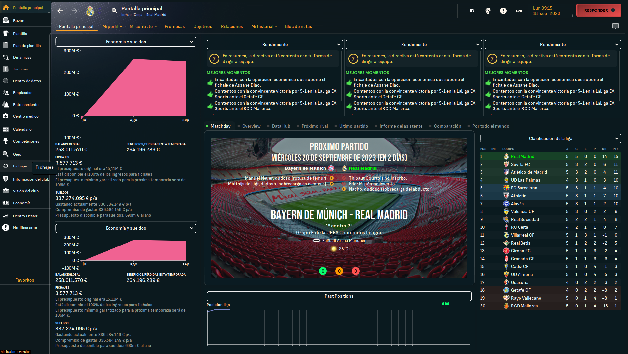
Task: Open Centro médico icon
Action: [x=6, y=116]
